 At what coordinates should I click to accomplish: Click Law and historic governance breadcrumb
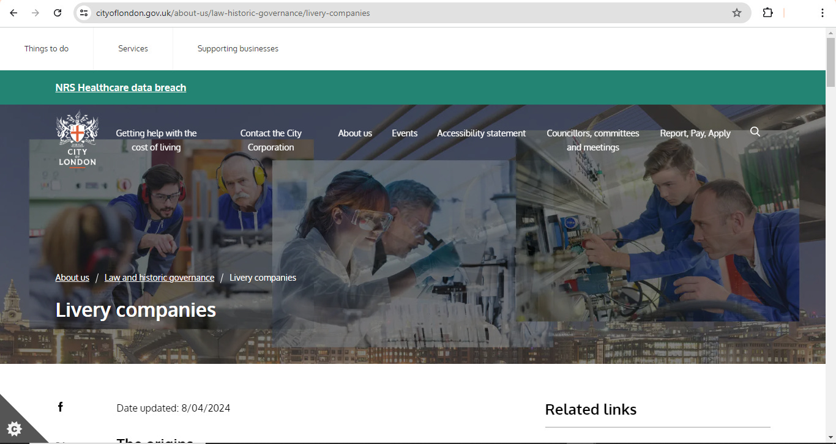159,278
